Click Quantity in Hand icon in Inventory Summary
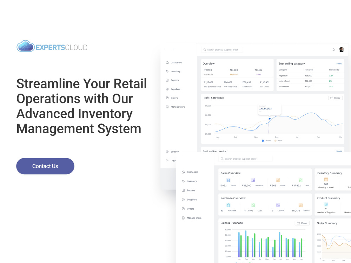Viewport: 351px width, 263px height. click(326, 179)
